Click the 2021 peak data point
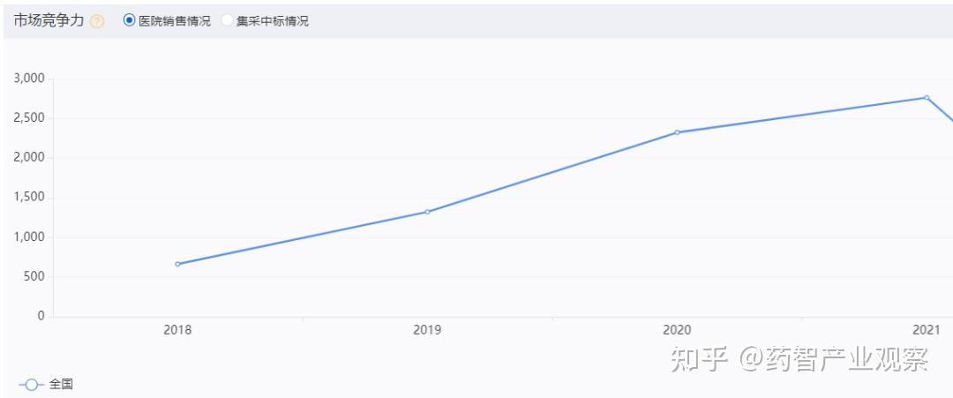The image size is (953, 398). [x=927, y=97]
